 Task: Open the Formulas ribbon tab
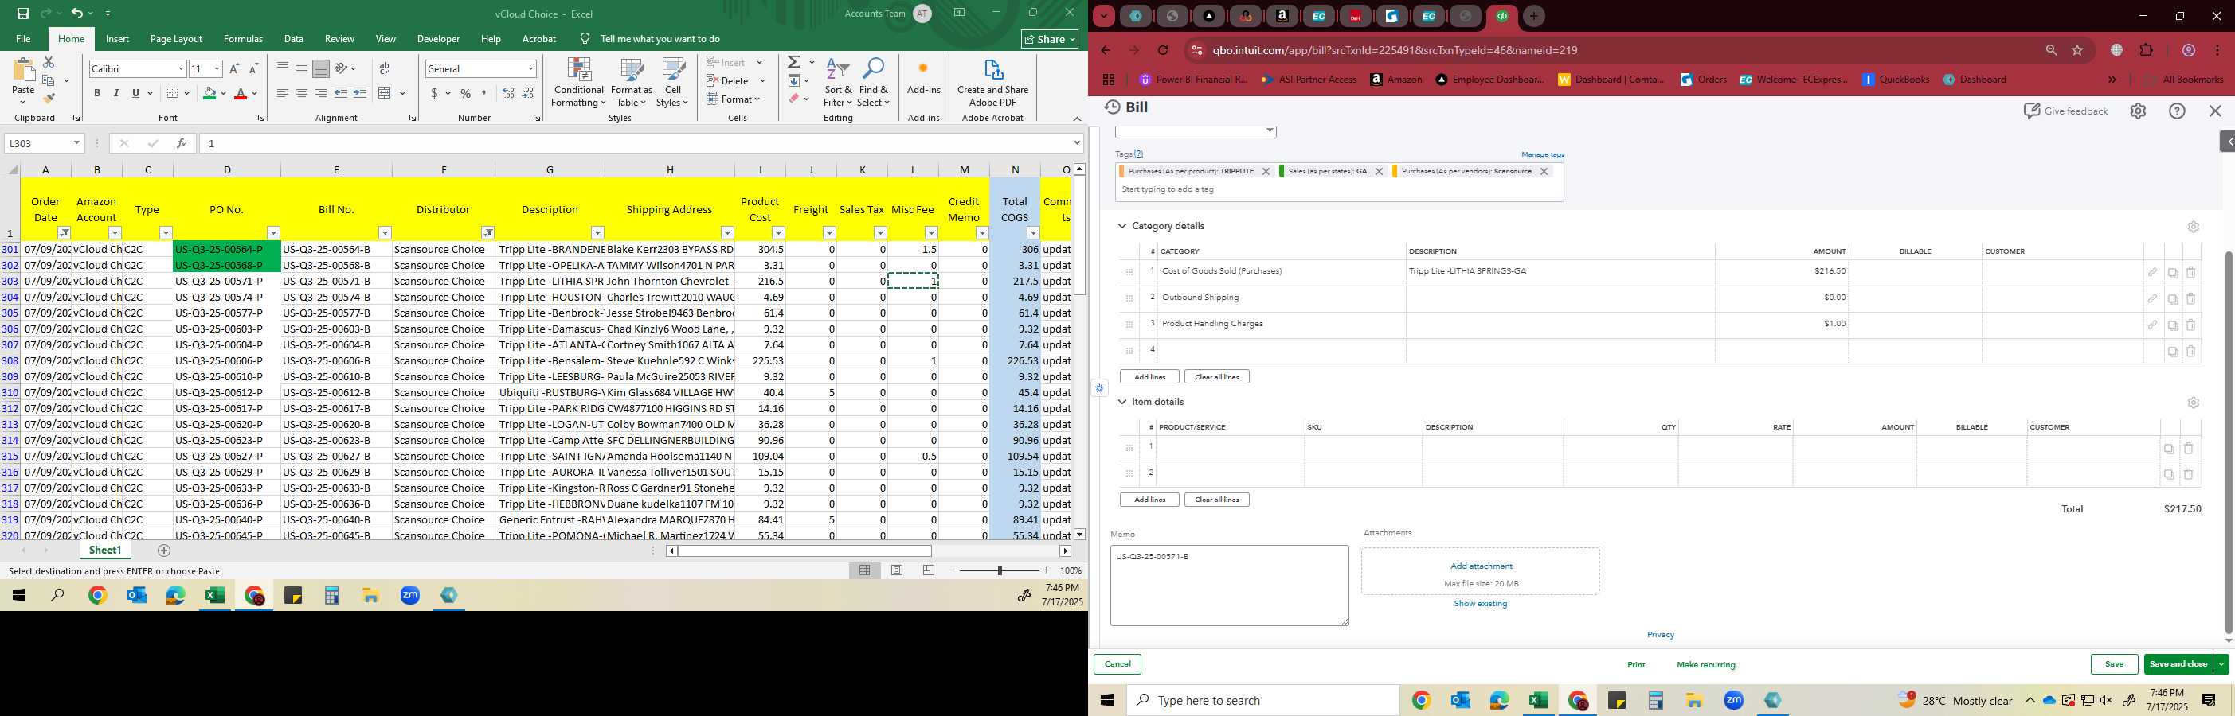click(243, 39)
